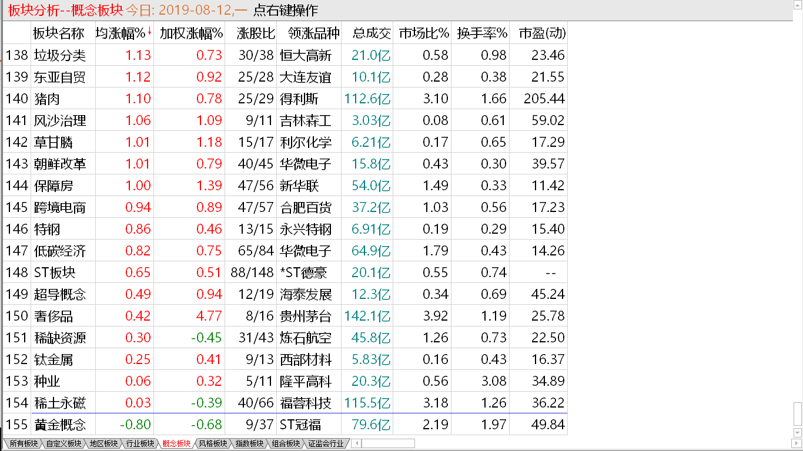
Task: Click leading stock 得利斯
Action: (x=299, y=99)
